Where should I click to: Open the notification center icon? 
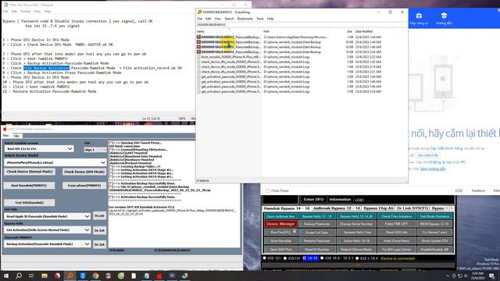(492, 276)
